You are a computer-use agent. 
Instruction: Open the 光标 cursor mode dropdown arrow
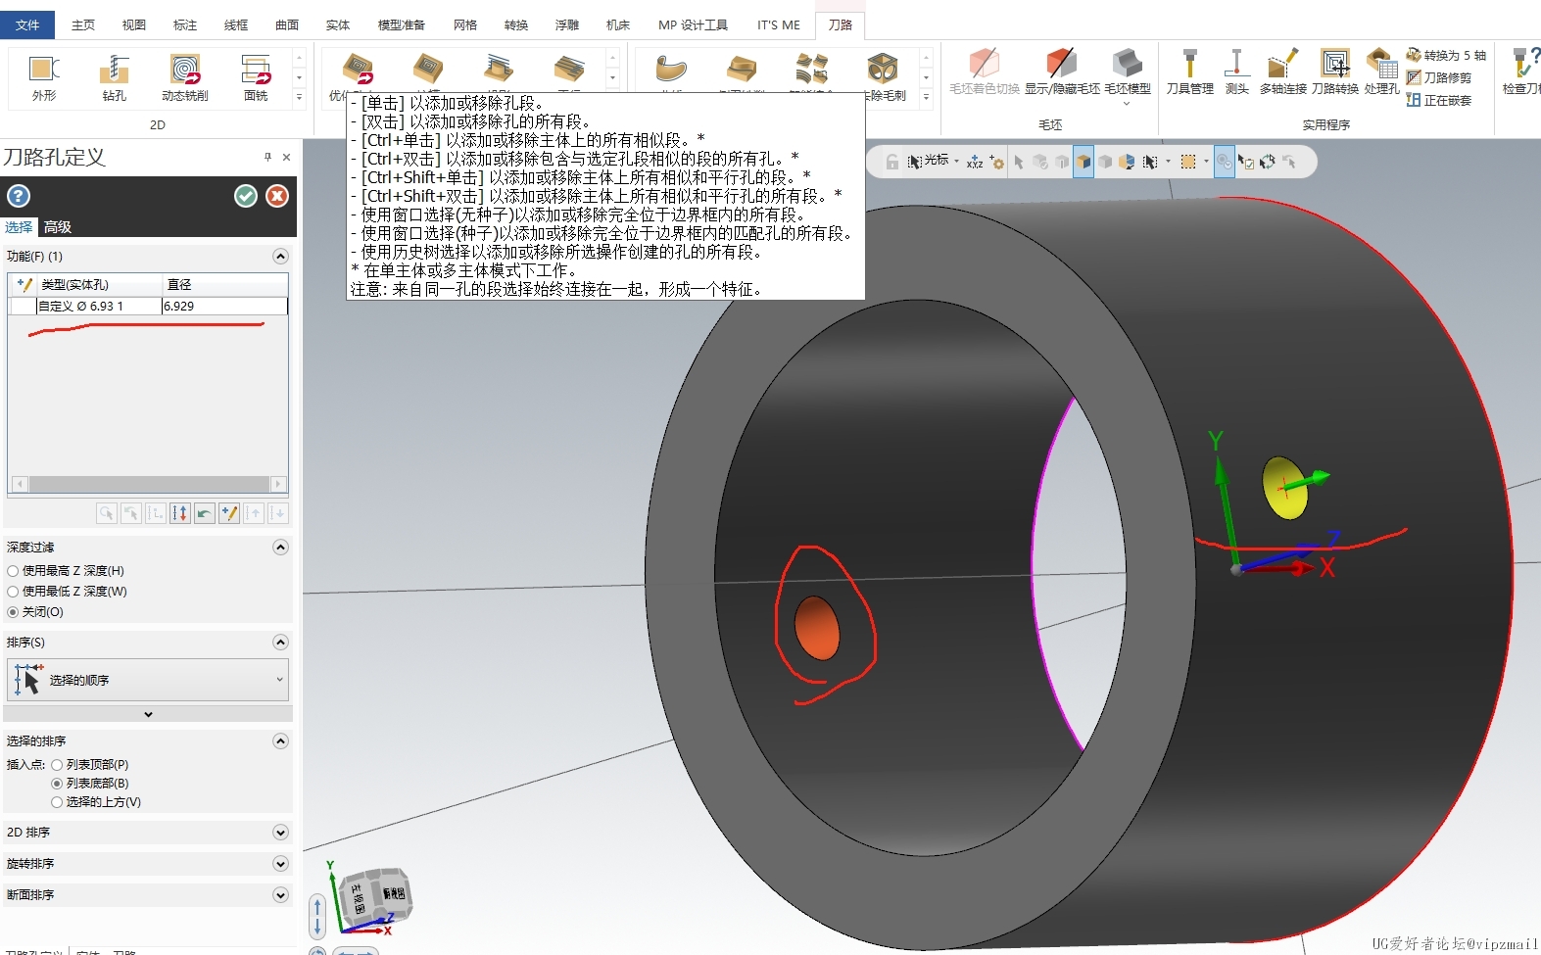(x=956, y=162)
